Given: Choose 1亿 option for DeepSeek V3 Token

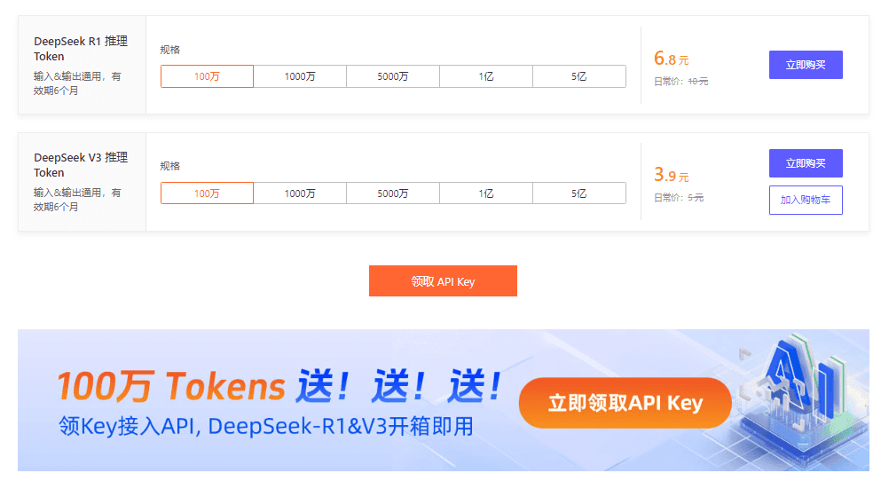Looking at the screenshot, I should (x=486, y=193).
